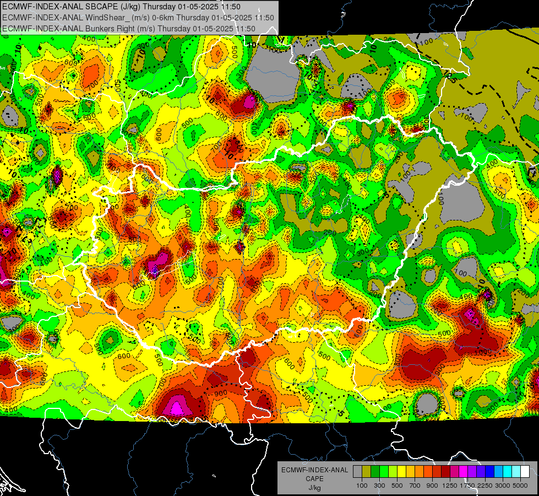Image resolution: width=539 pixels, height=496 pixels.
Task: Select the pure yellow legend swatch
Action: 401,472
